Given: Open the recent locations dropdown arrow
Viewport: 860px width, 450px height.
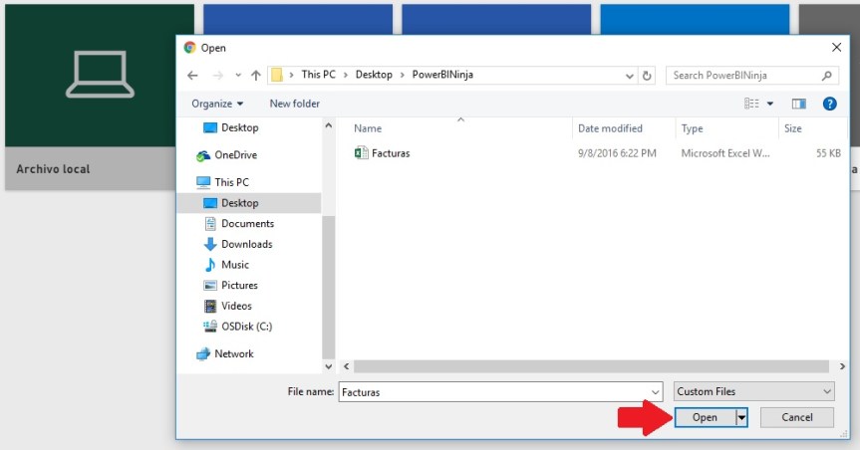Looking at the screenshot, I should pos(238,75).
